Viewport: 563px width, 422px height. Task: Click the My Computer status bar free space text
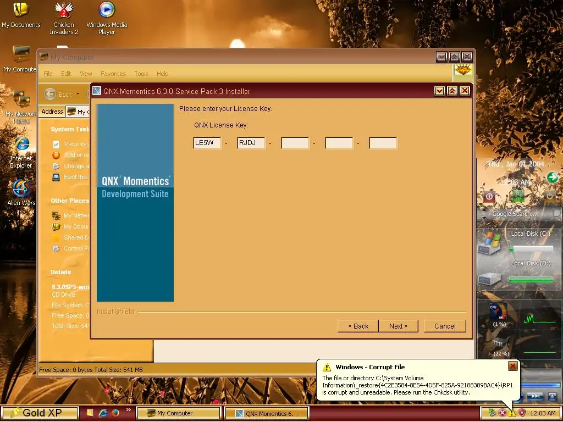pos(91,370)
